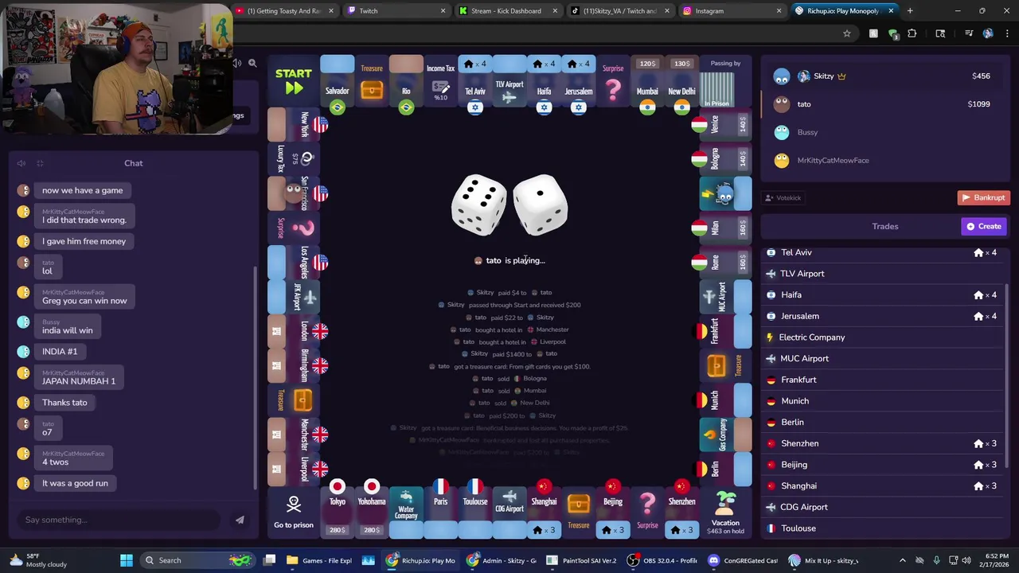Viewport: 1019px width, 573px height.
Task: Select the Gas Company square
Action: tap(725, 435)
